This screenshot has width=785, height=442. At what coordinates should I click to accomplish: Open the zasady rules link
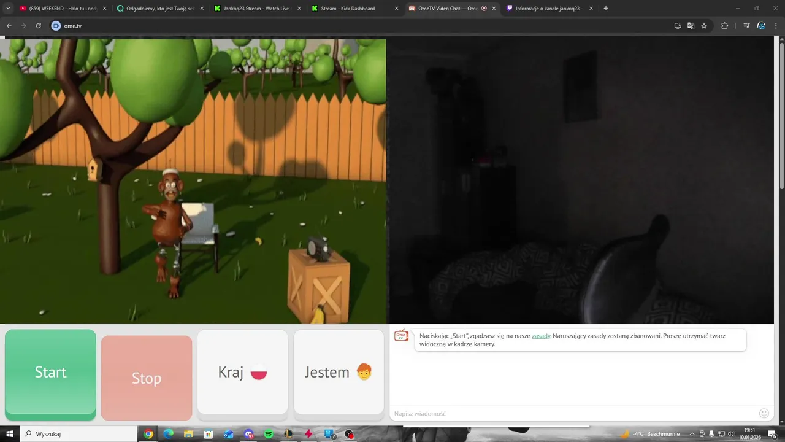click(541, 336)
